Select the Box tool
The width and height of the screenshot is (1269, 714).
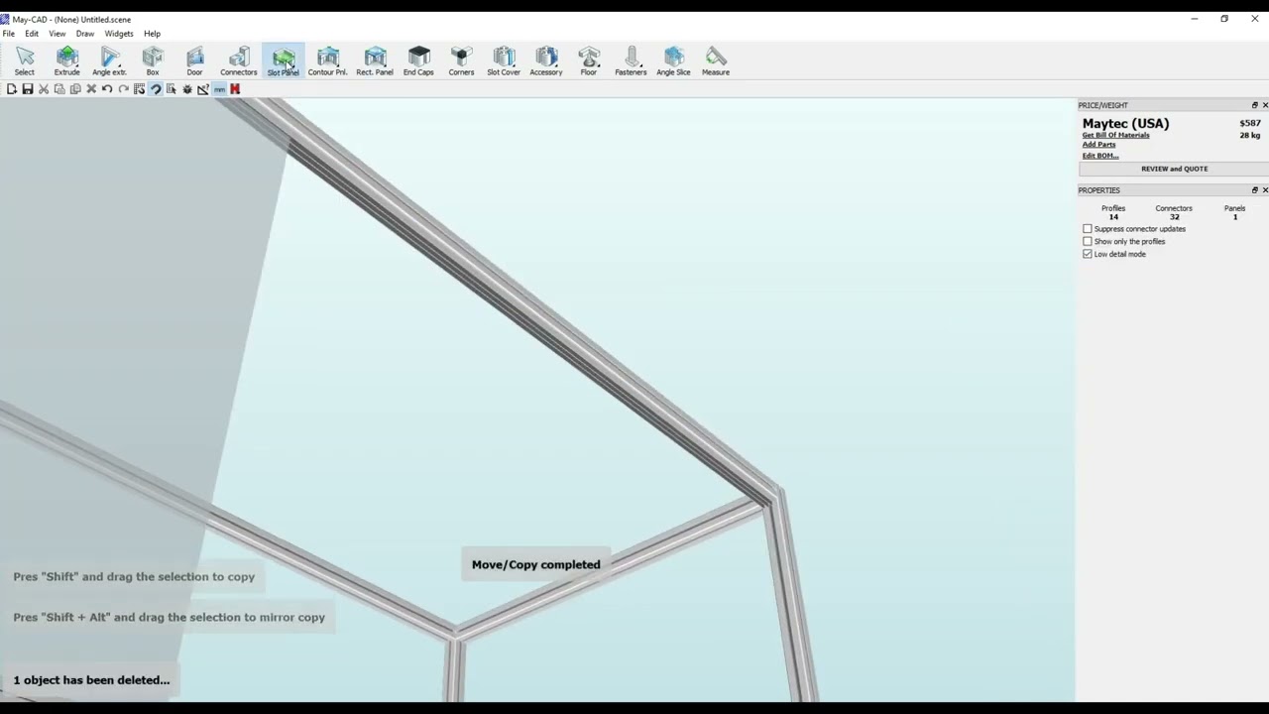pos(153,61)
